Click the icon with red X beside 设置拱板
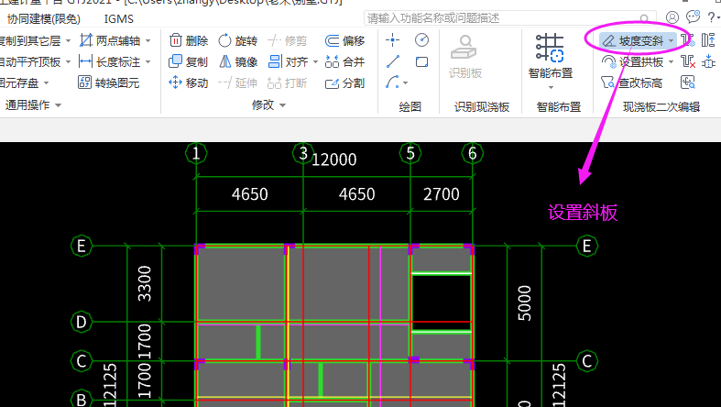 pyautogui.click(x=688, y=61)
